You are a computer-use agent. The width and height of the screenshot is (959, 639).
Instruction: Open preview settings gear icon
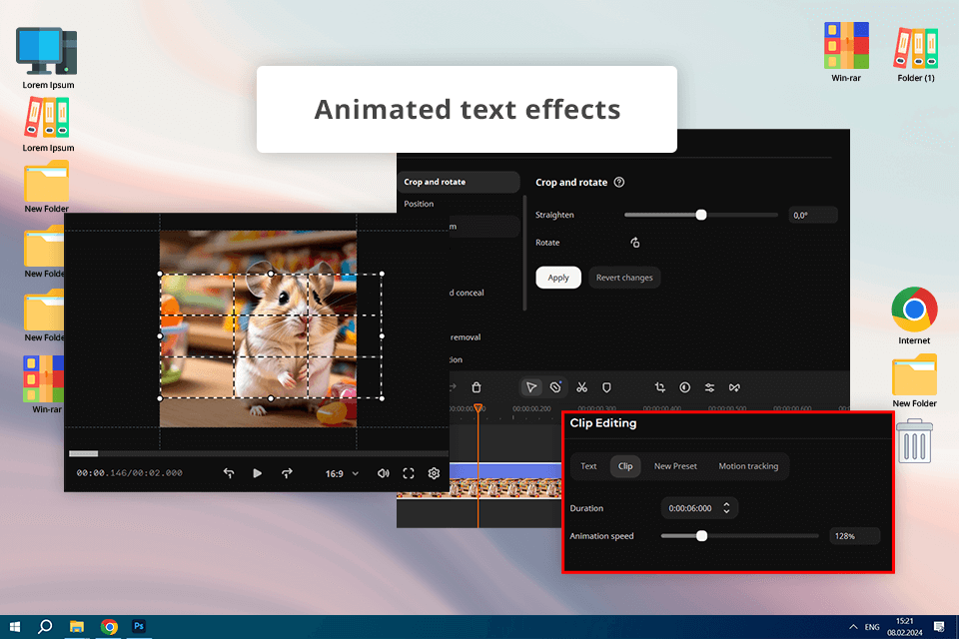point(434,473)
